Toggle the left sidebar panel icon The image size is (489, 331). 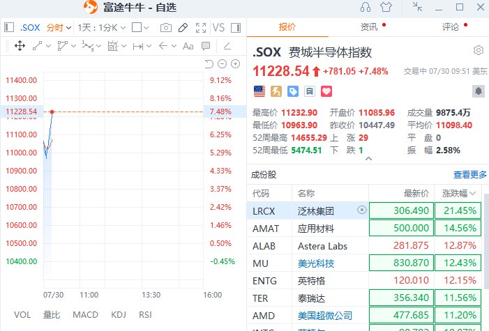click(9, 27)
